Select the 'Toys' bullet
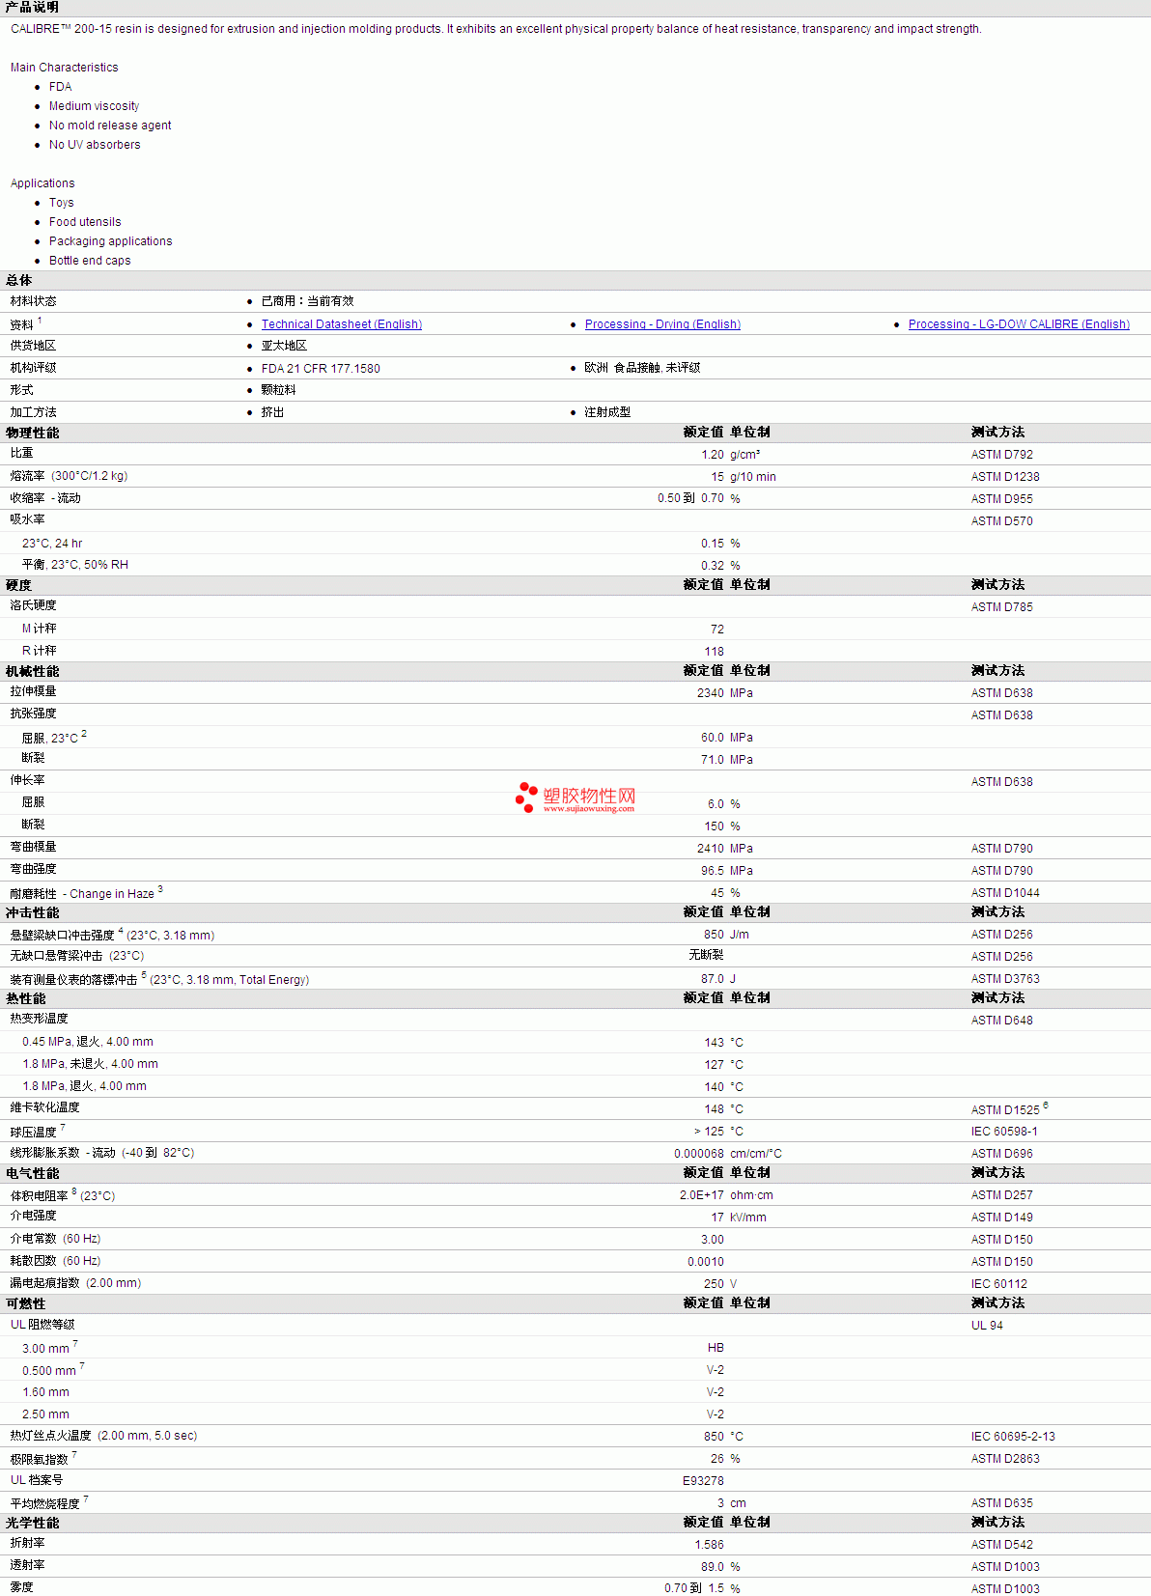This screenshot has width=1151, height=1596. coord(62,203)
